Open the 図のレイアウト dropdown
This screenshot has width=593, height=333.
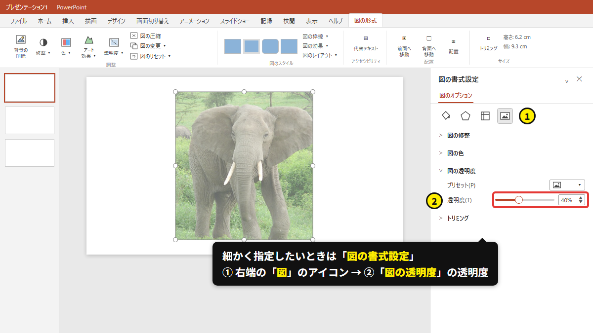(320, 55)
